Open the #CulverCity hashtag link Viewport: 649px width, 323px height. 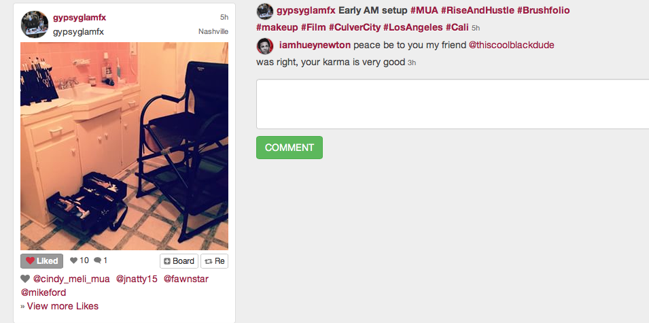tap(354, 27)
